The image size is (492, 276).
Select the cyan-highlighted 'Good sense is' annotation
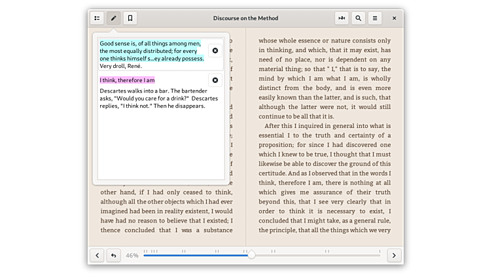tap(150, 51)
